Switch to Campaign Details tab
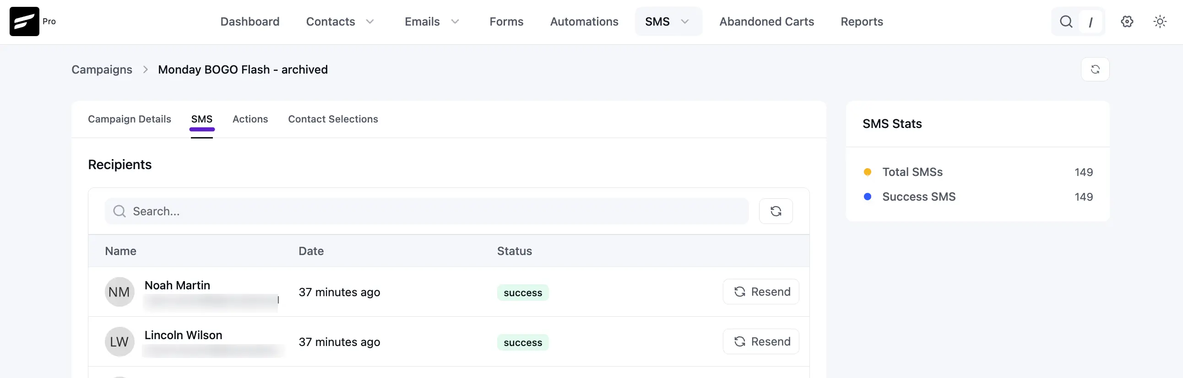 pos(130,119)
